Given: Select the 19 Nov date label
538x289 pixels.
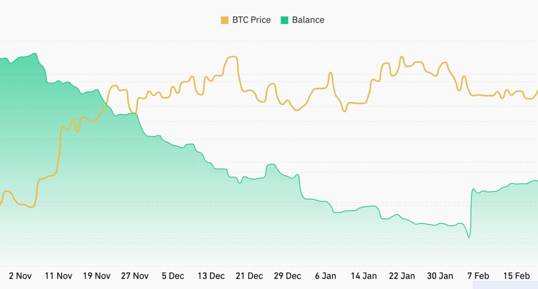Looking at the screenshot, I should (x=96, y=276).
